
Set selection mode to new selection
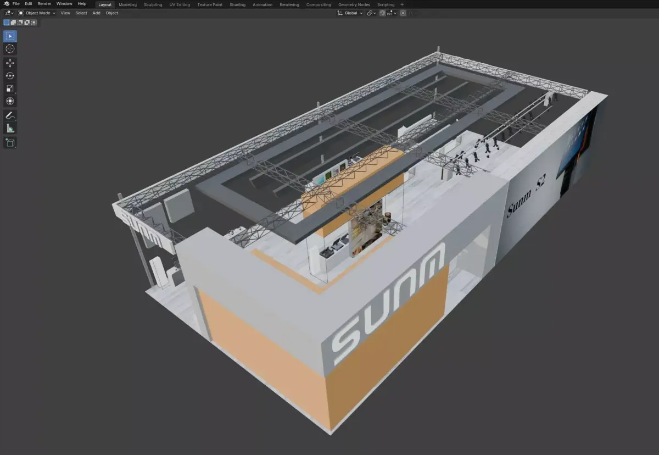7,23
